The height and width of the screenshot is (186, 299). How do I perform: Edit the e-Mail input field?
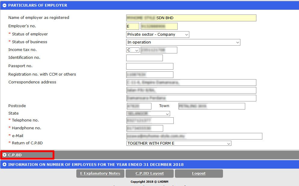[194, 136]
